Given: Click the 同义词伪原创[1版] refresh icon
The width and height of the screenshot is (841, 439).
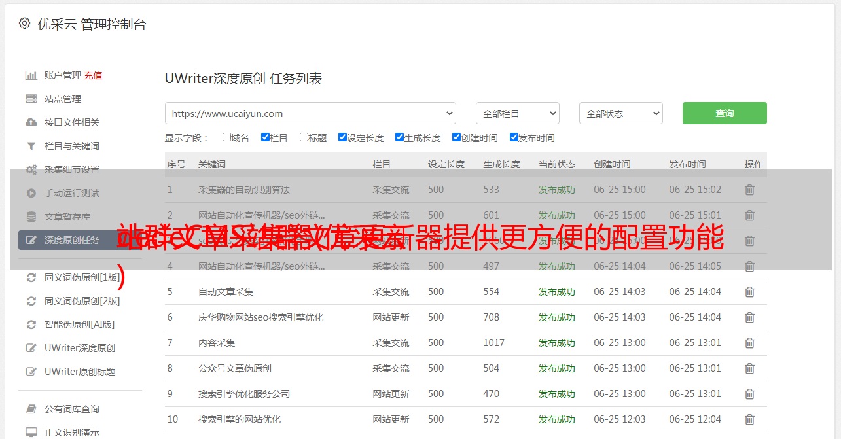Looking at the screenshot, I should click(x=31, y=277).
